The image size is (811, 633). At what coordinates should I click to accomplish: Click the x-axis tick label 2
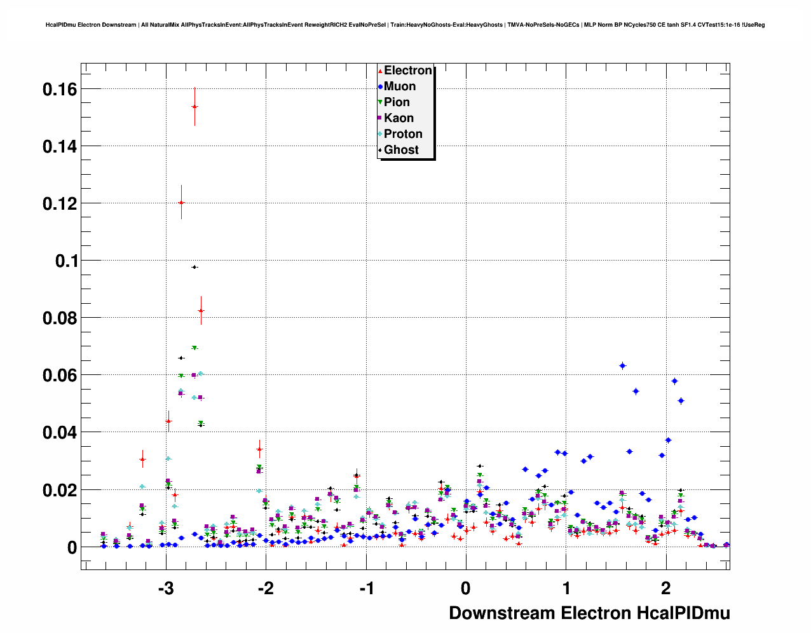point(665,589)
